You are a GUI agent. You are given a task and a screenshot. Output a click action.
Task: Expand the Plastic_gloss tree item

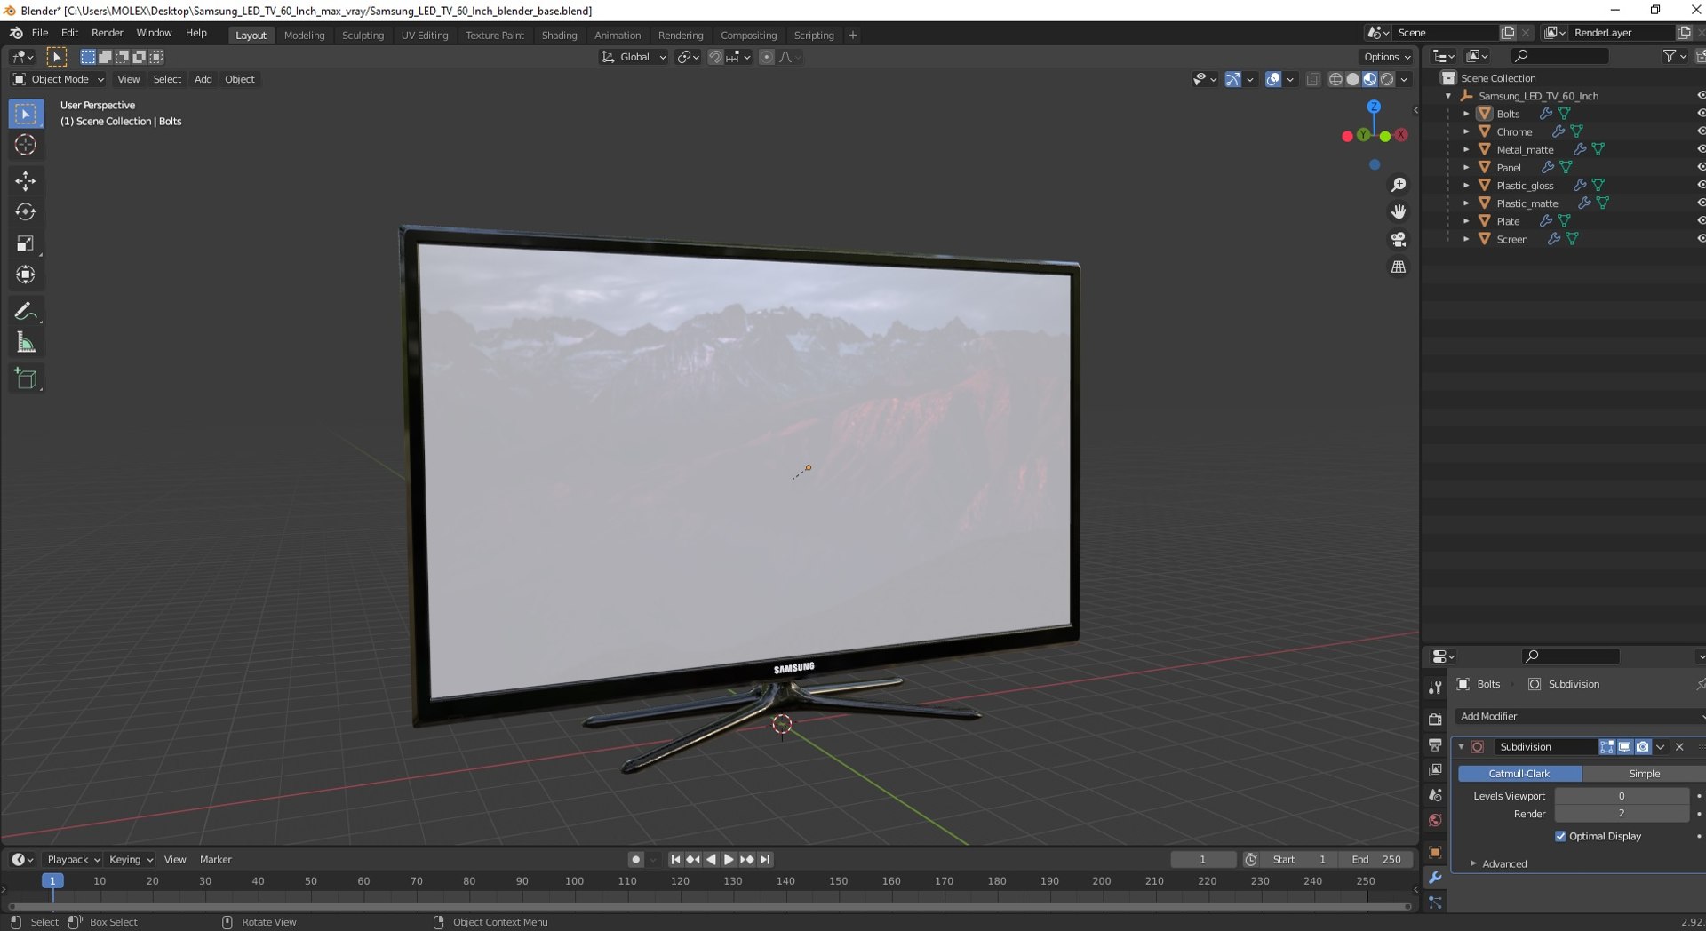1466,186
